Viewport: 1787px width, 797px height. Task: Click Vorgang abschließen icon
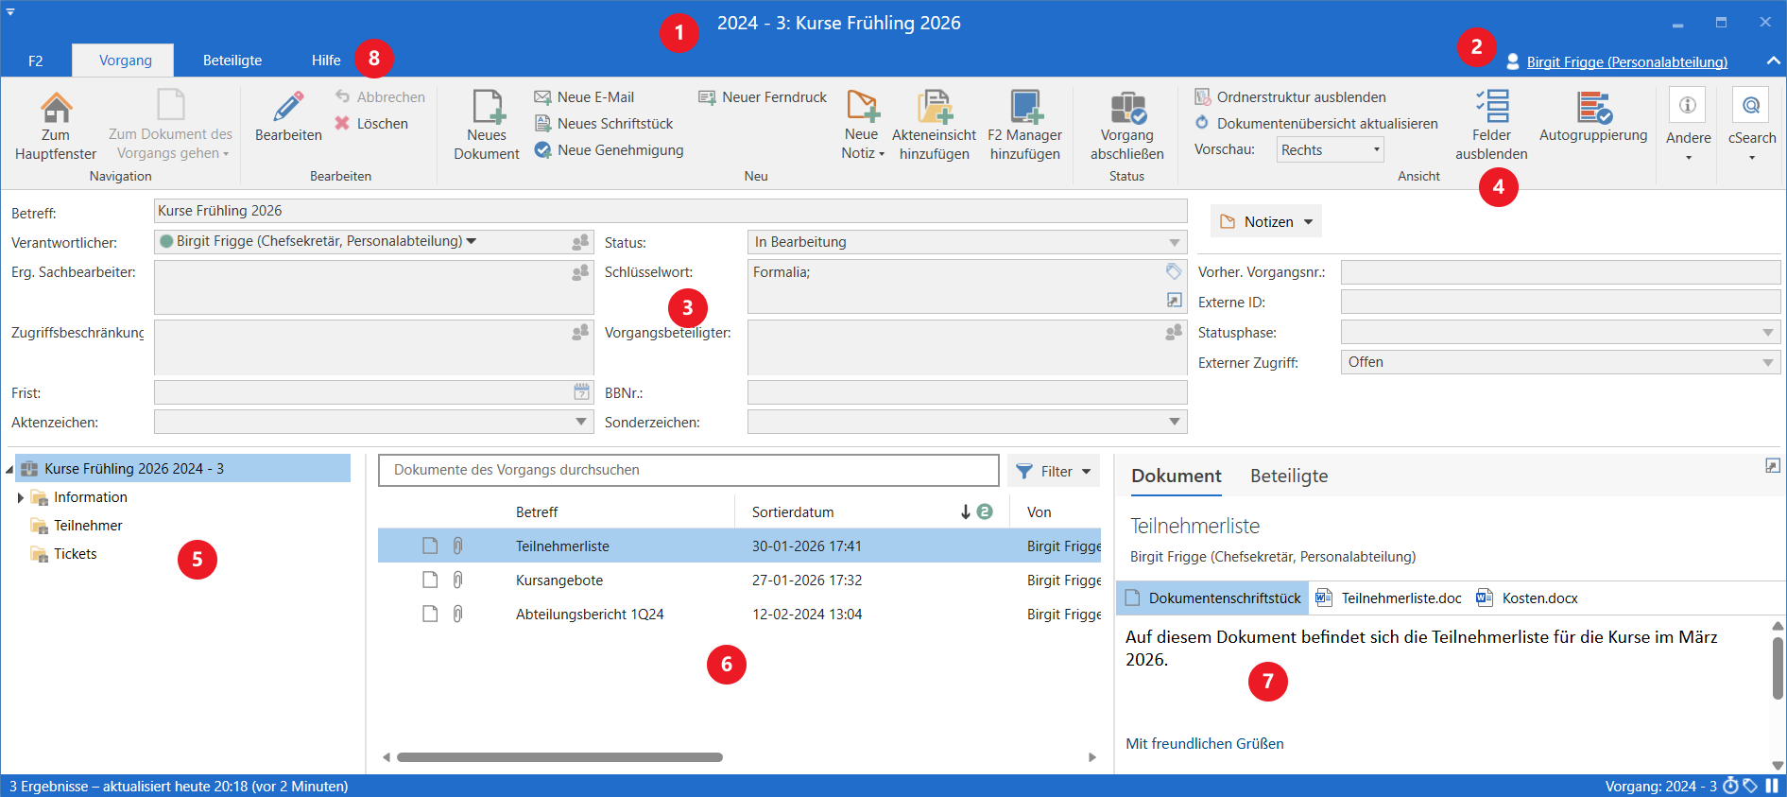(1126, 108)
